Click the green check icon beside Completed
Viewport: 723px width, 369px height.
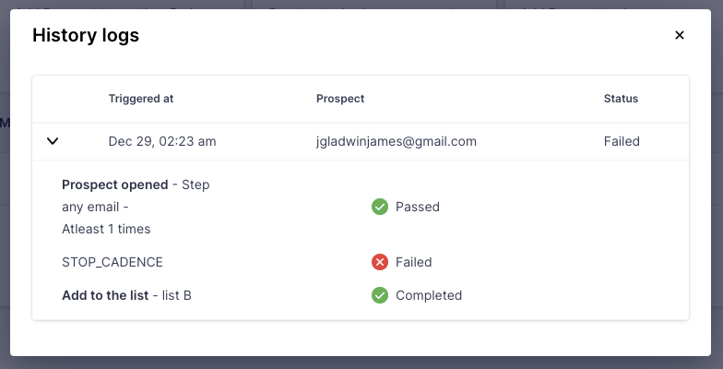pos(379,295)
